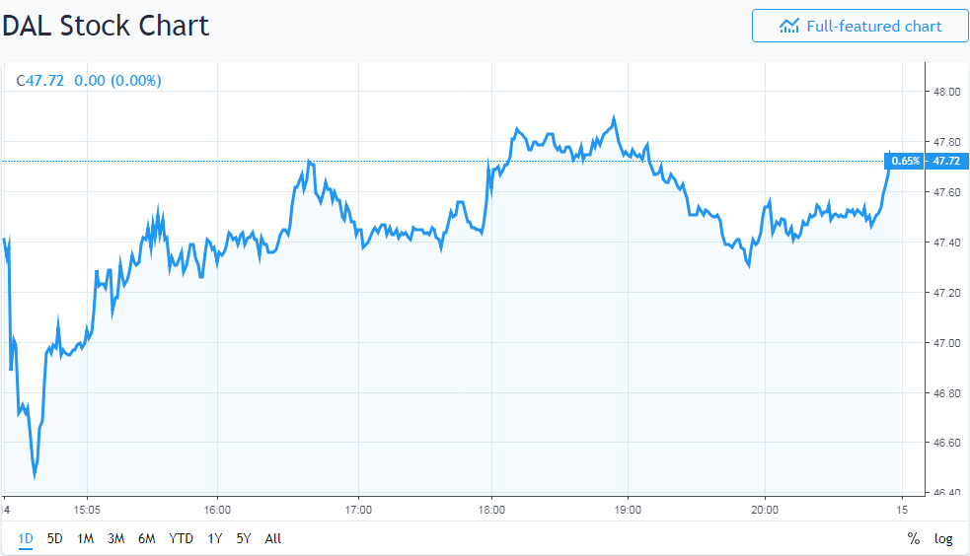
Task: Click the chart icon in Full-featured button
Action: tap(788, 27)
